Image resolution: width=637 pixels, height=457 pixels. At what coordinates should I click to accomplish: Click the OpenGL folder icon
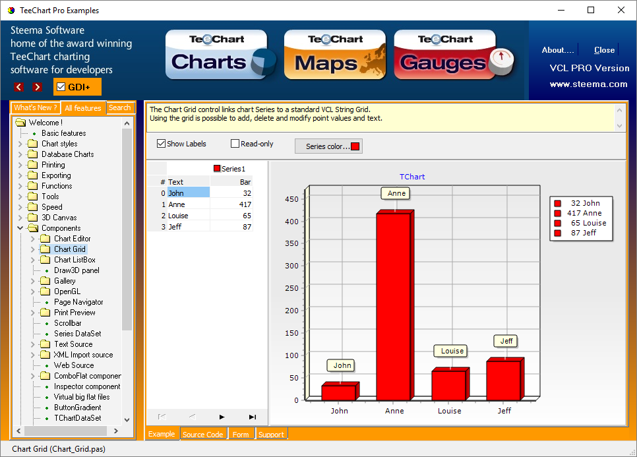pos(45,291)
